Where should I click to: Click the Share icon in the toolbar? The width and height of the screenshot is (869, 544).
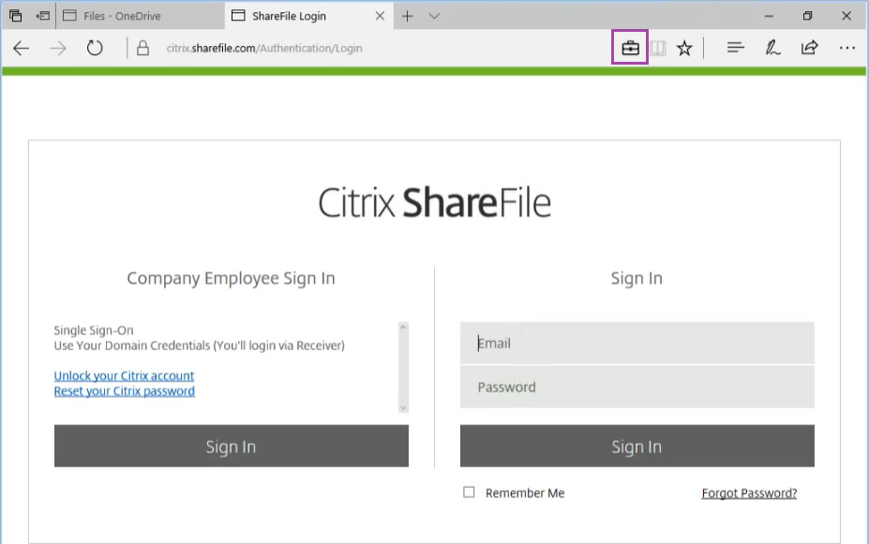point(809,48)
